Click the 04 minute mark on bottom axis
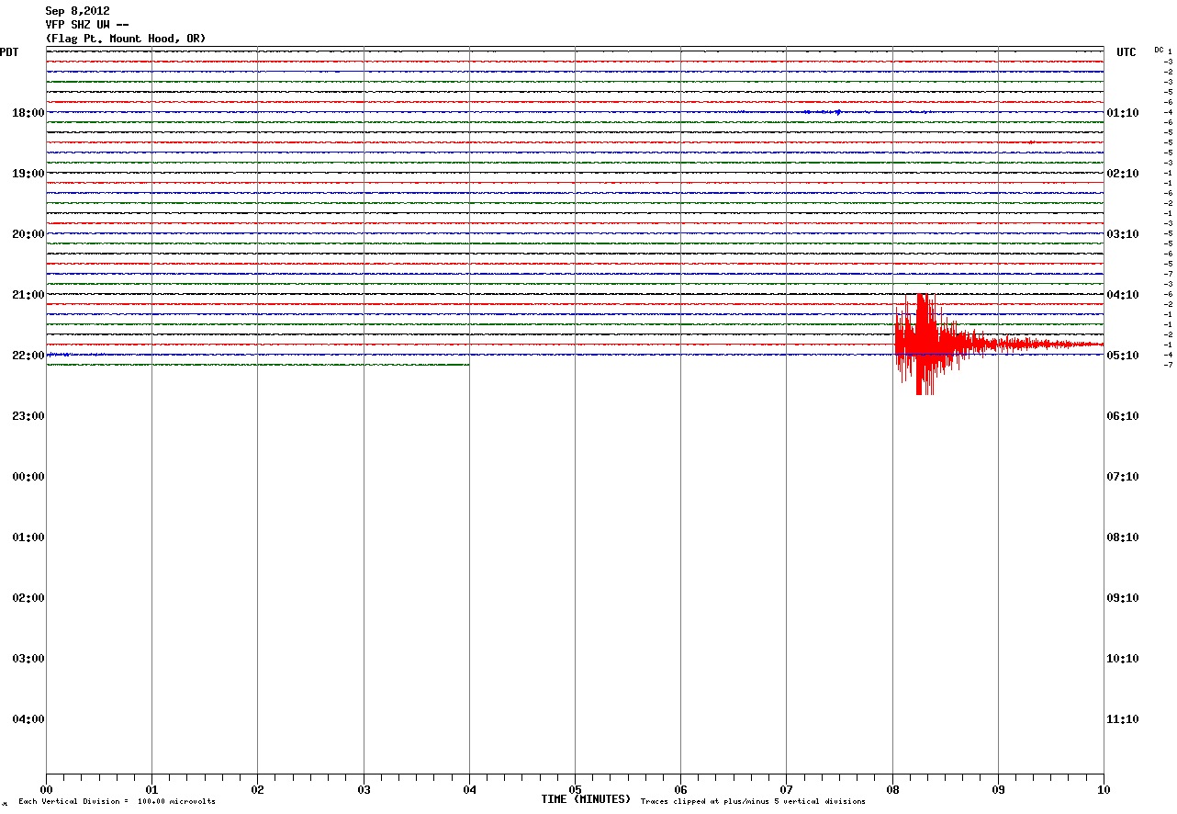Viewport: 1177px width, 814px height. pyautogui.click(x=469, y=789)
